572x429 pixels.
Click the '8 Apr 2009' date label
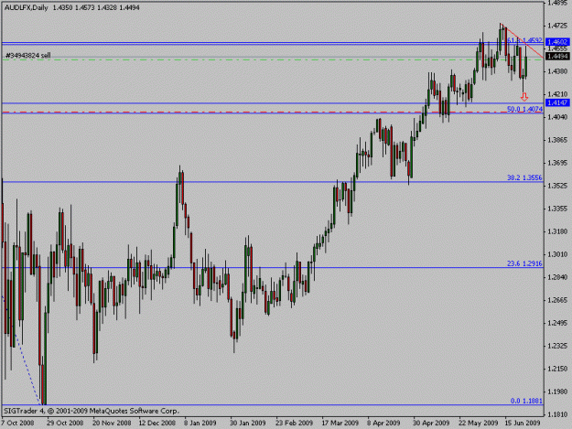pos(383,423)
